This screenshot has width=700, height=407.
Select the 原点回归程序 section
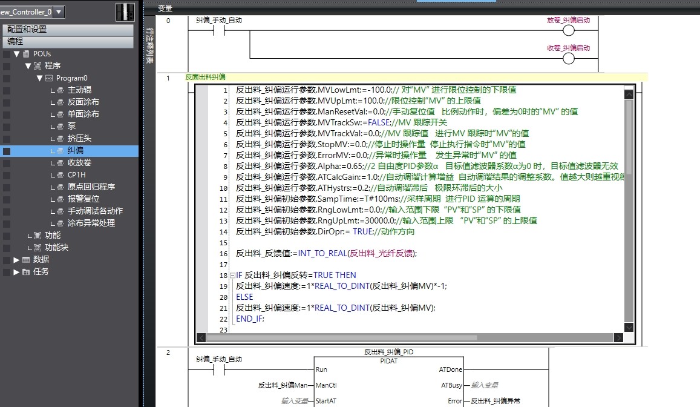pyautogui.click(x=91, y=187)
